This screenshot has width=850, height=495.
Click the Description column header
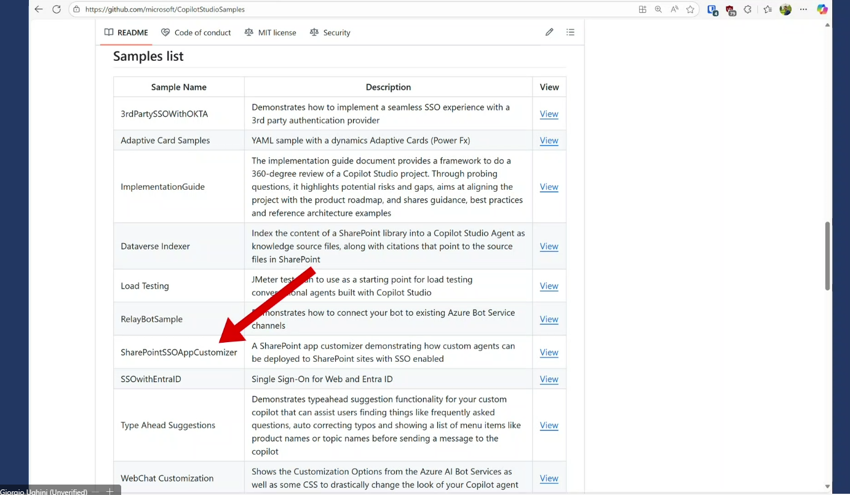tap(388, 87)
